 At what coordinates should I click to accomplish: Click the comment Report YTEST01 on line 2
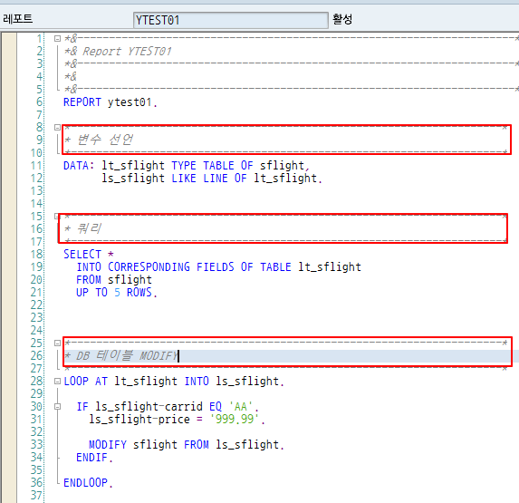click(x=127, y=52)
